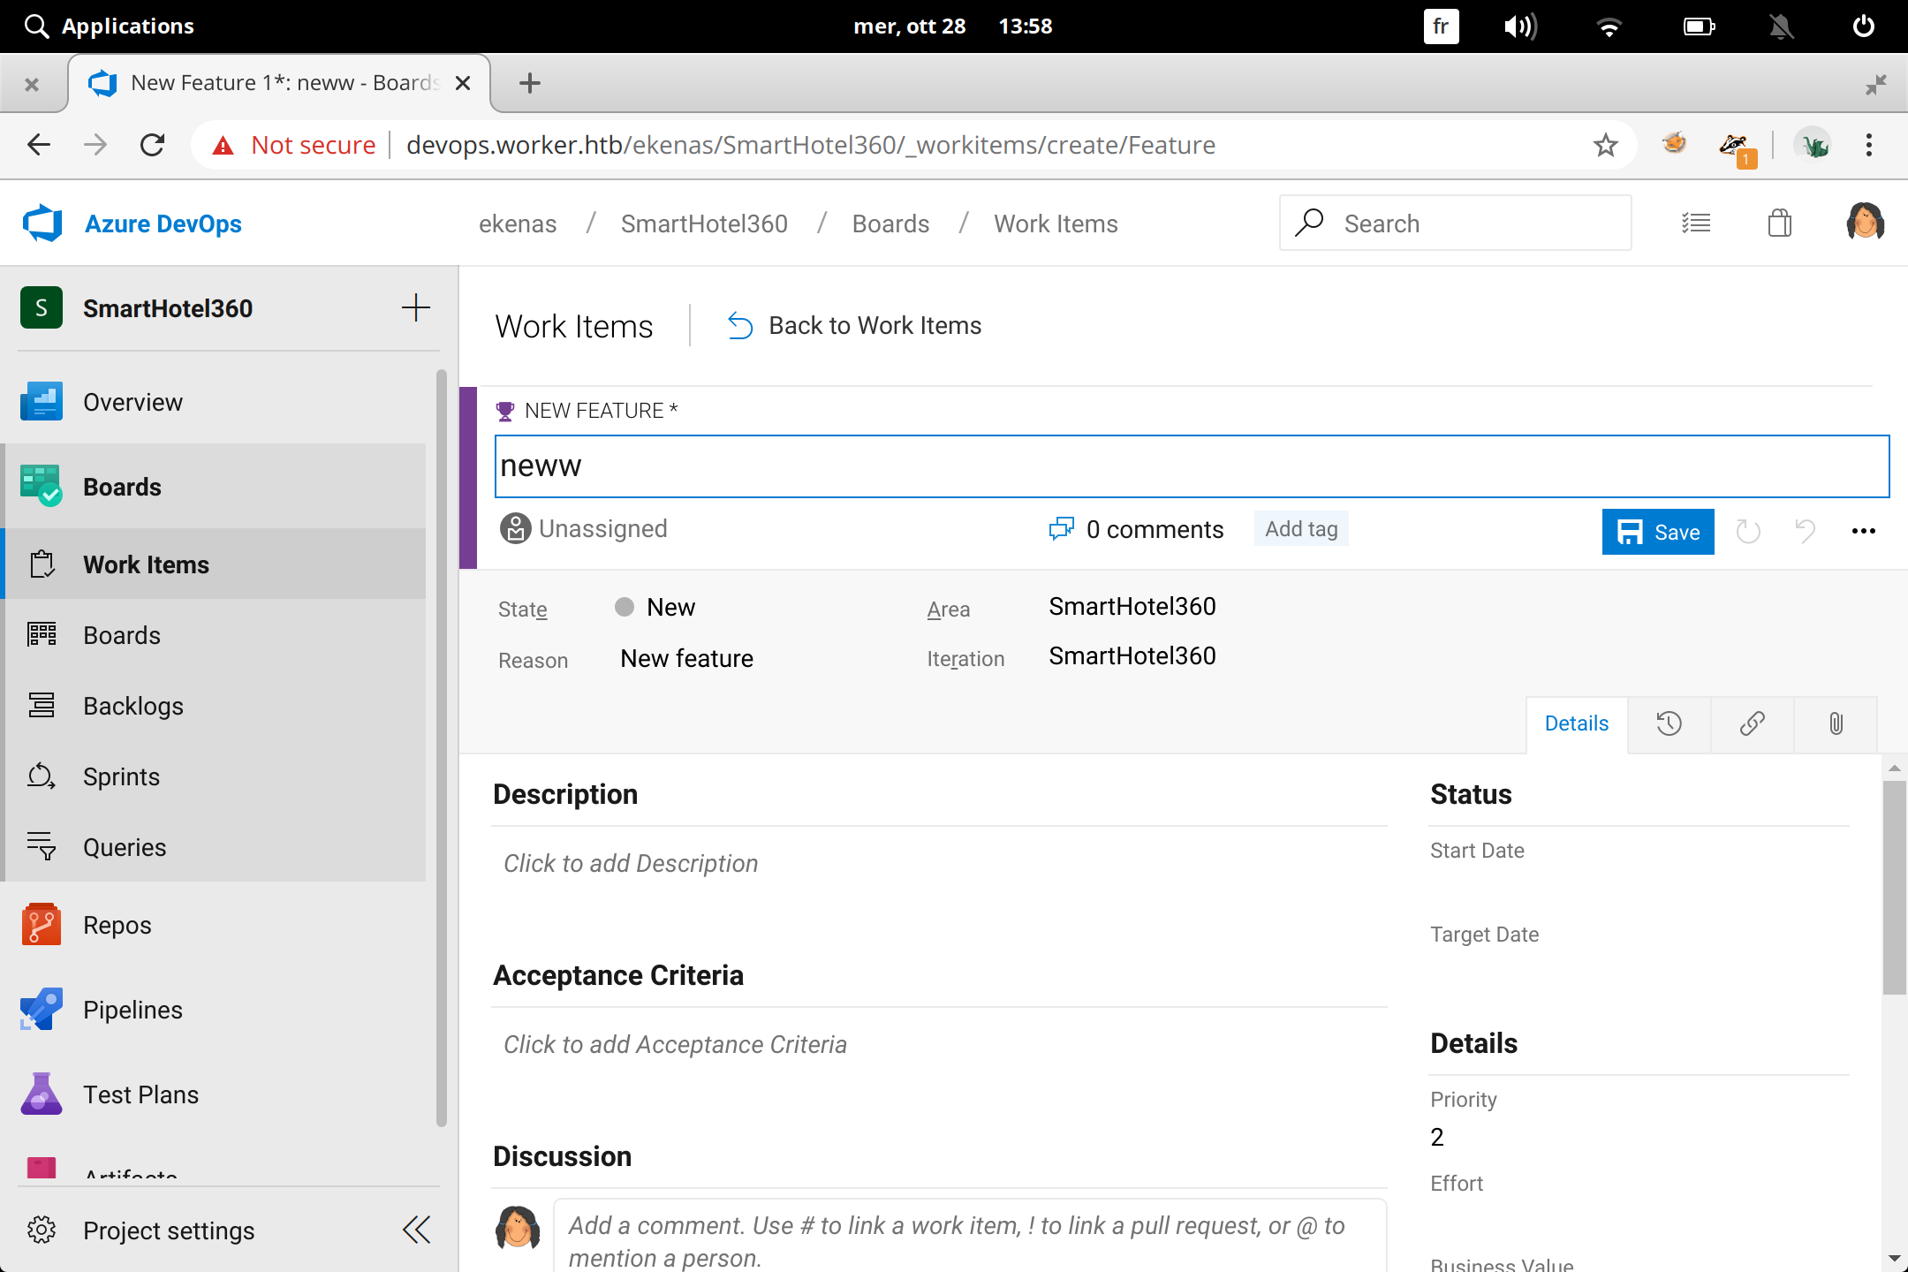Toggle the system notifications bell
This screenshot has width=1908, height=1272.
(x=1782, y=26)
